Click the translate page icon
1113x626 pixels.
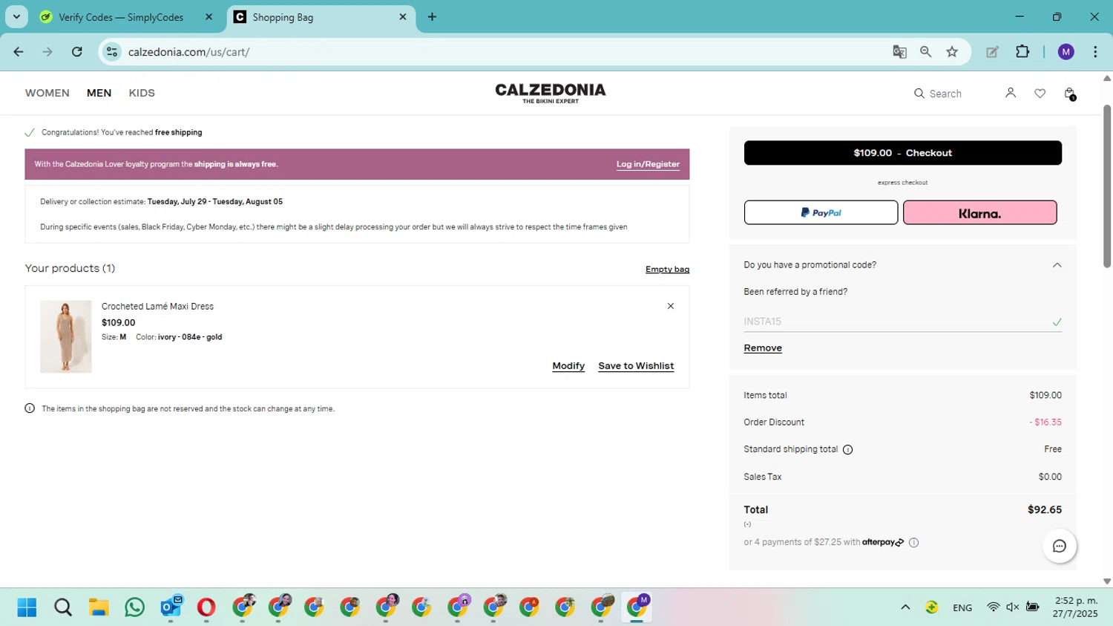tap(899, 52)
